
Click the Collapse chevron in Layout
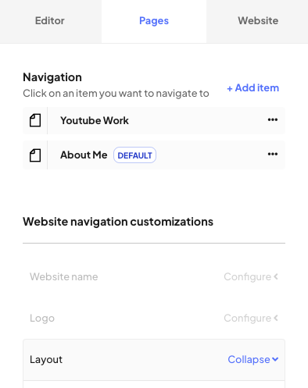275,359
